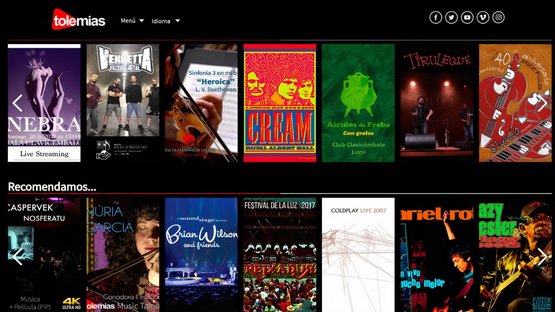Image resolution: width=555 pixels, height=312 pixels.
Task: Open Beethoven Sinfonía 3 Heroica poster
Action: click(201, 103)
